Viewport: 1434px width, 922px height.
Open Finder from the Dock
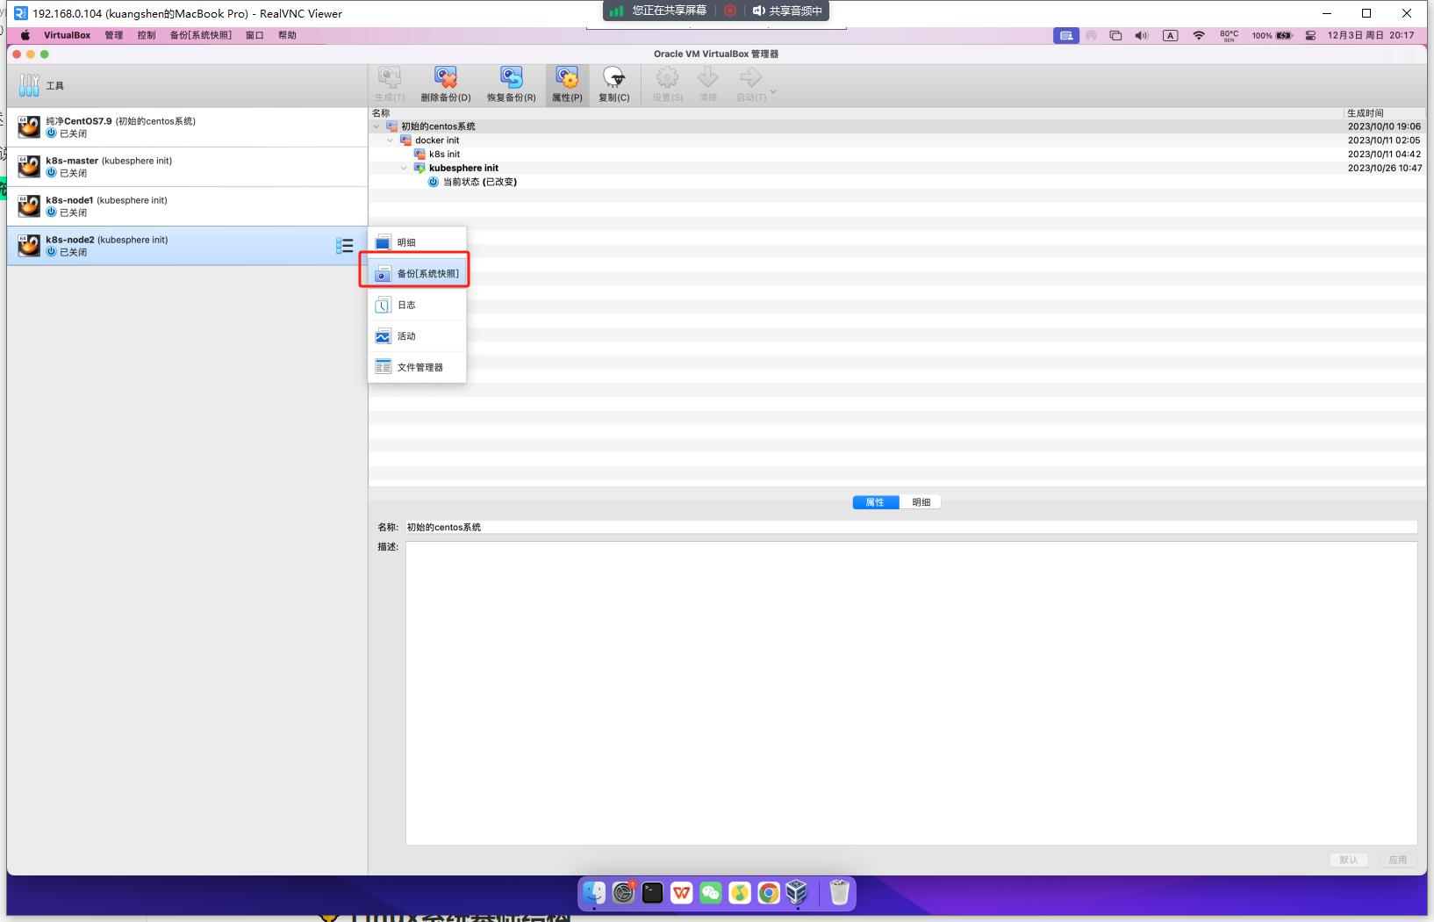pos(594,893)
